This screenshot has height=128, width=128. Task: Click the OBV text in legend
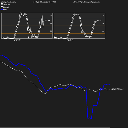(5, 10)
